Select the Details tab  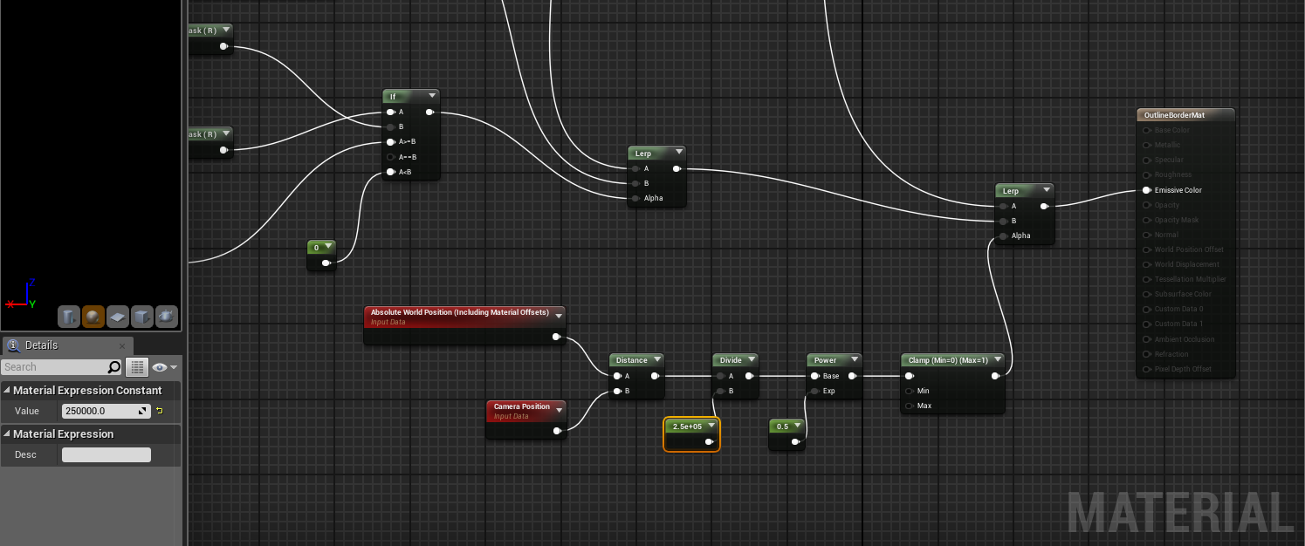click(41, 345)
